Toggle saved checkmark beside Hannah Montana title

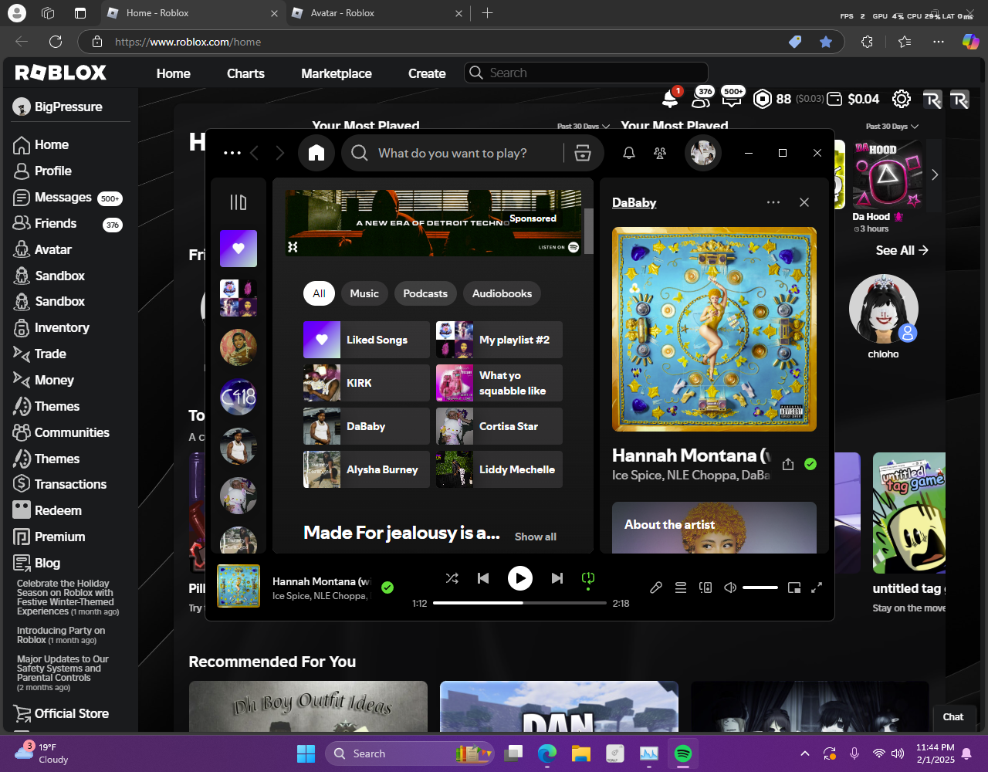810,464
